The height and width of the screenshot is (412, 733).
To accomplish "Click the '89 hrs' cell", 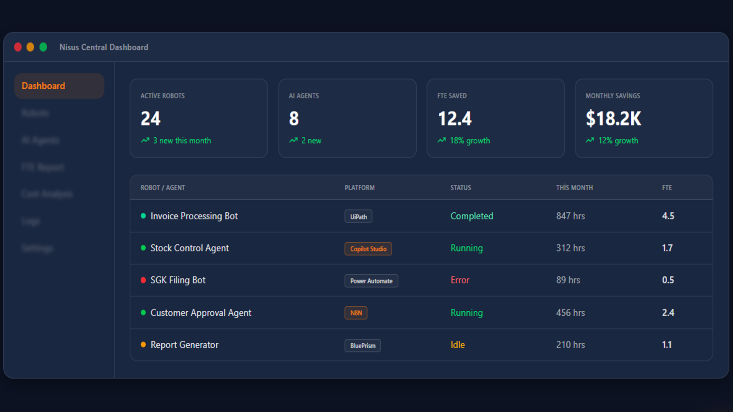I will click(x=568, y=280).
